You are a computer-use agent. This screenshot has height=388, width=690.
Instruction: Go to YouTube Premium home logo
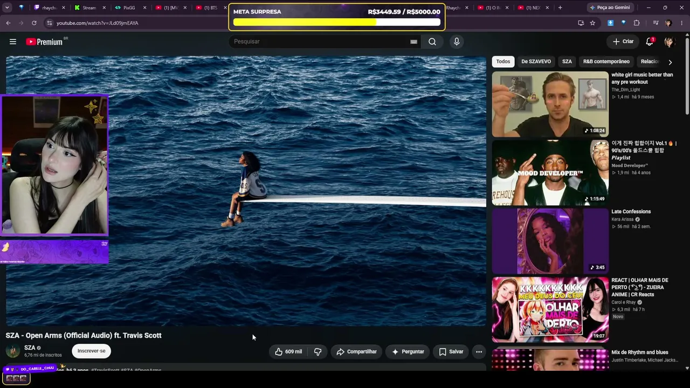(x=44, y=41)
